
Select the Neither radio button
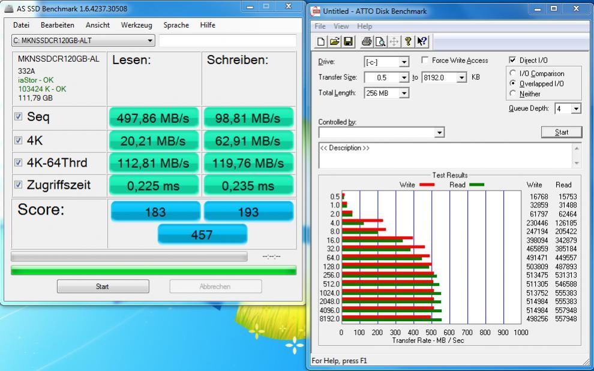pos(513,93)
